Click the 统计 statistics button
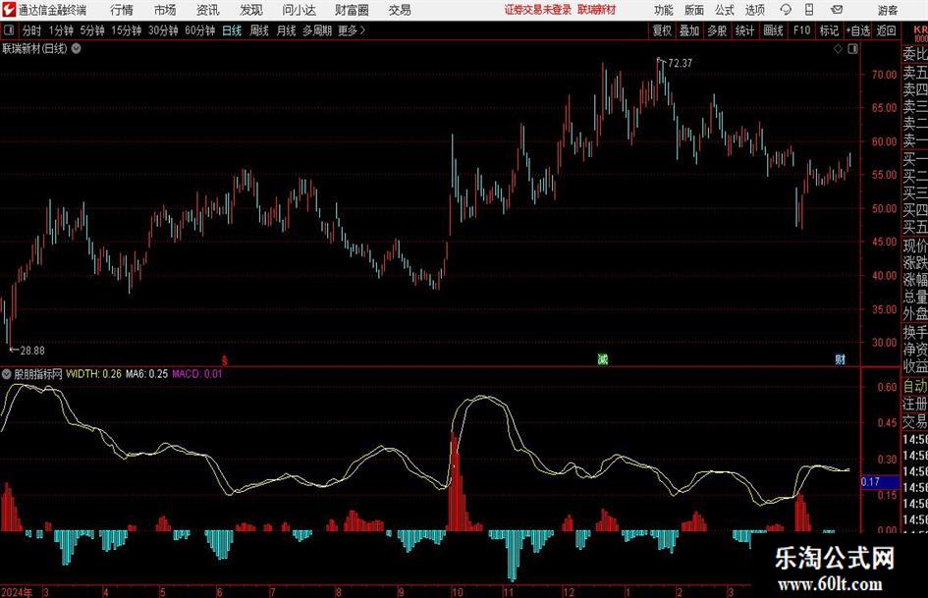Screen dimensions: 928x598 pos(744,30)
